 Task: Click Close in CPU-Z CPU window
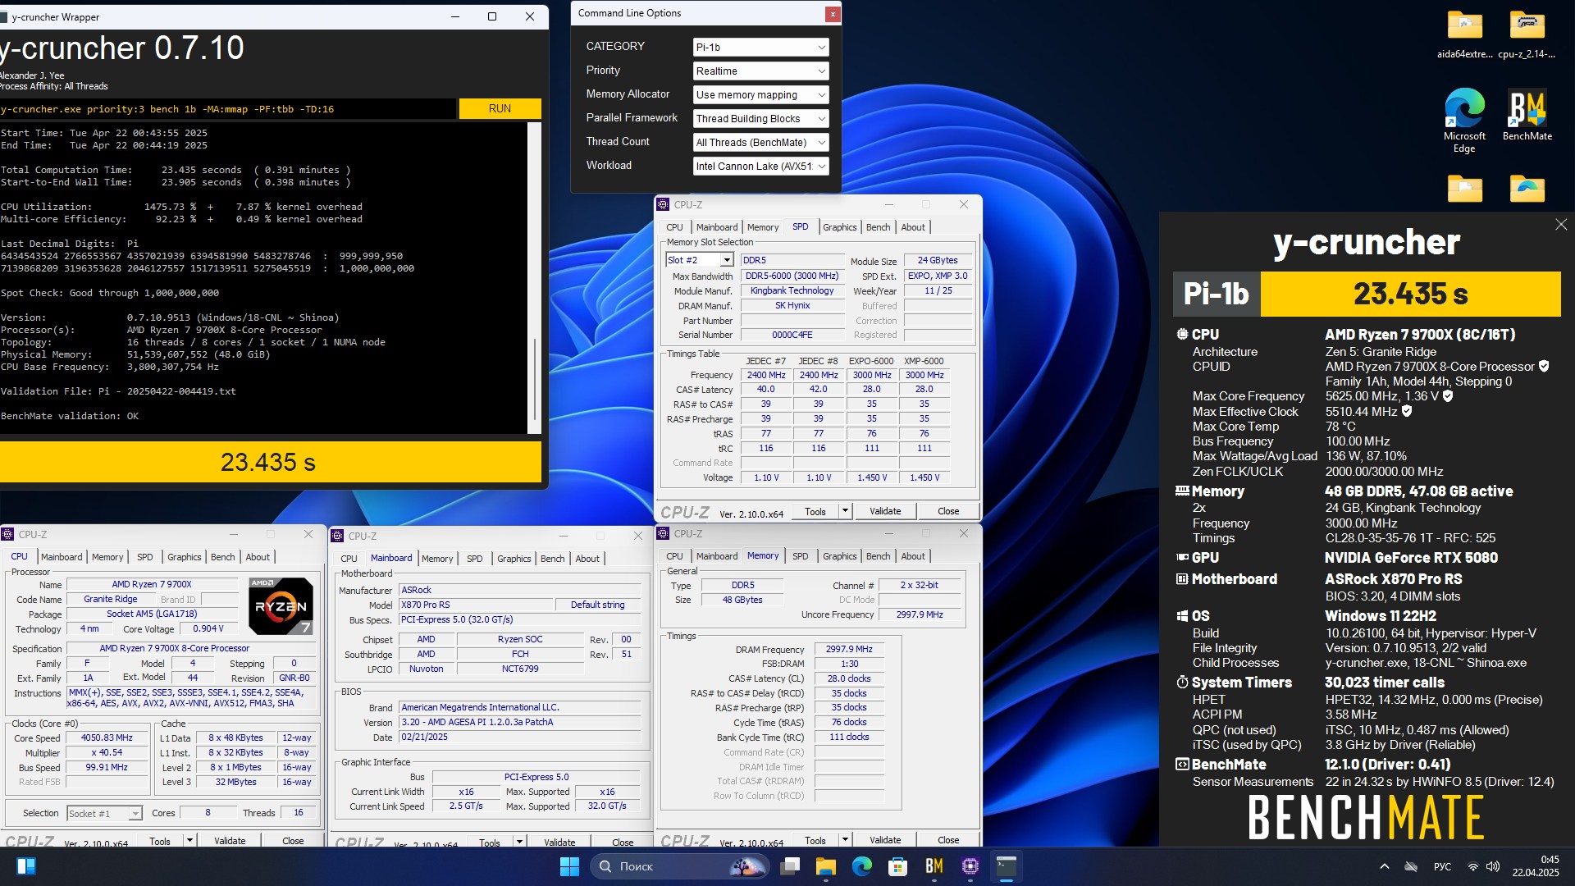pos(293,841)
